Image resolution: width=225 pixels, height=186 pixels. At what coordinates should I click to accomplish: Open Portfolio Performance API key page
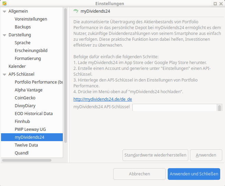[39, 82]
